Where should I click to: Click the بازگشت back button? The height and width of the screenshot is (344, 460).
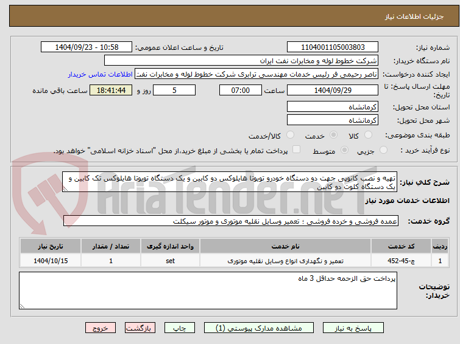tap(140, 328)
